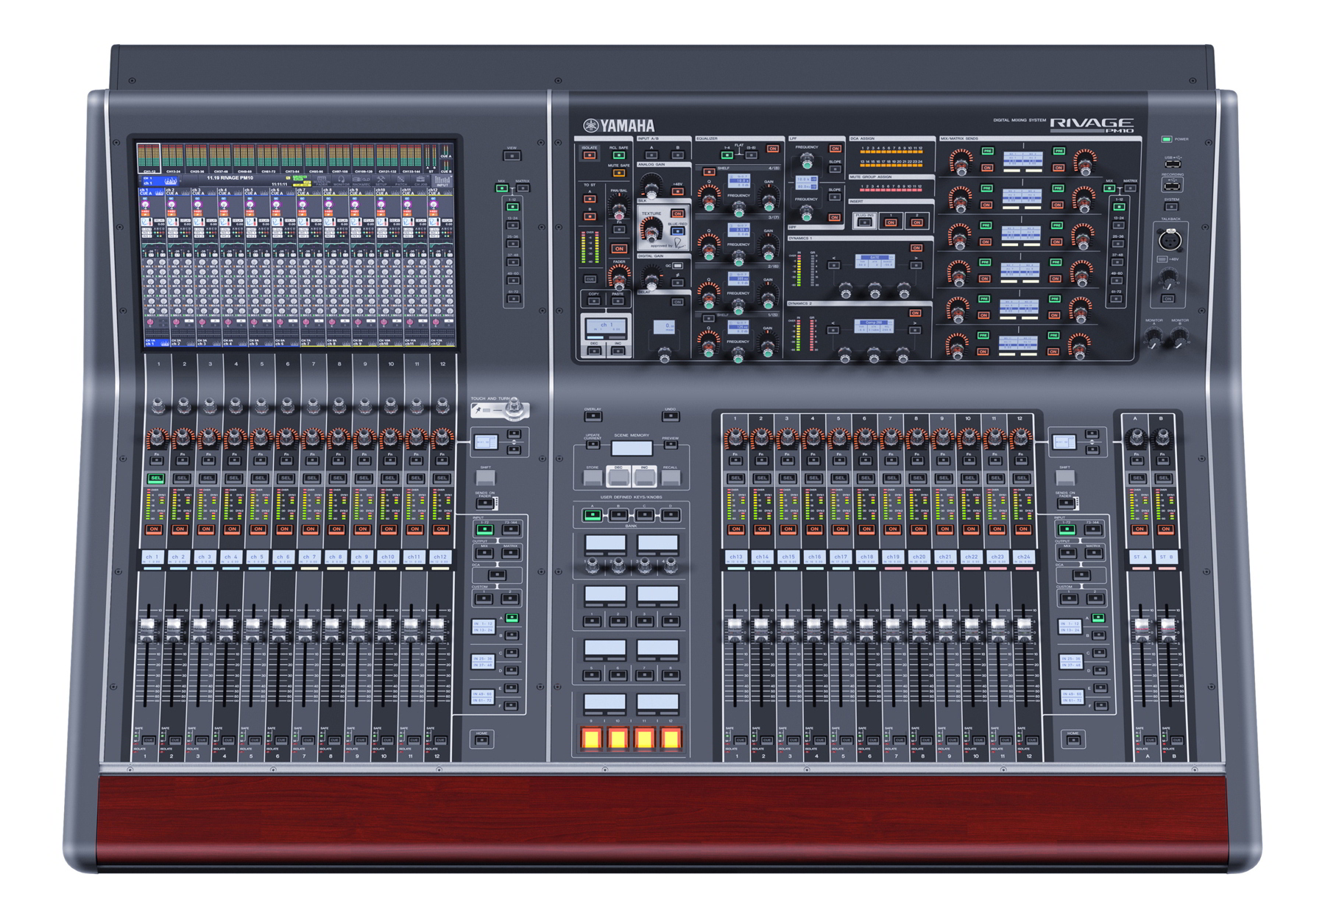Image resolution: width=1325 pixels, height=916 pixels.
Task: Click the scene STORE key
Action: coord(593,478)
